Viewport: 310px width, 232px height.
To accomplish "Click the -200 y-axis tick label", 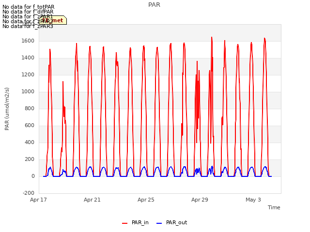I will click(x=29, y=193).
